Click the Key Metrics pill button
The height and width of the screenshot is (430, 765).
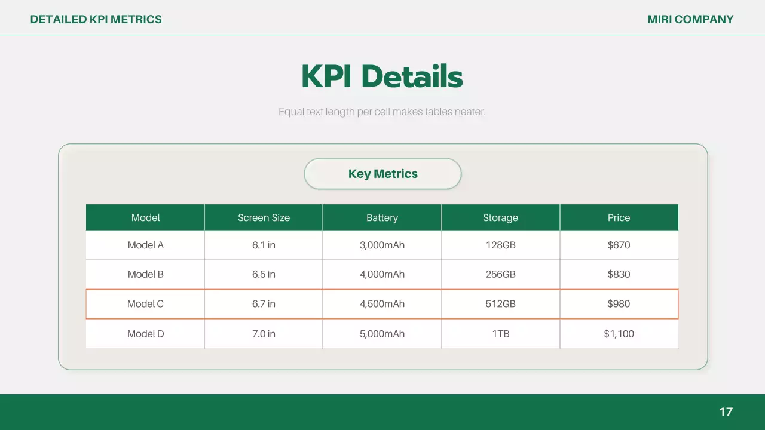coord(382,174)
